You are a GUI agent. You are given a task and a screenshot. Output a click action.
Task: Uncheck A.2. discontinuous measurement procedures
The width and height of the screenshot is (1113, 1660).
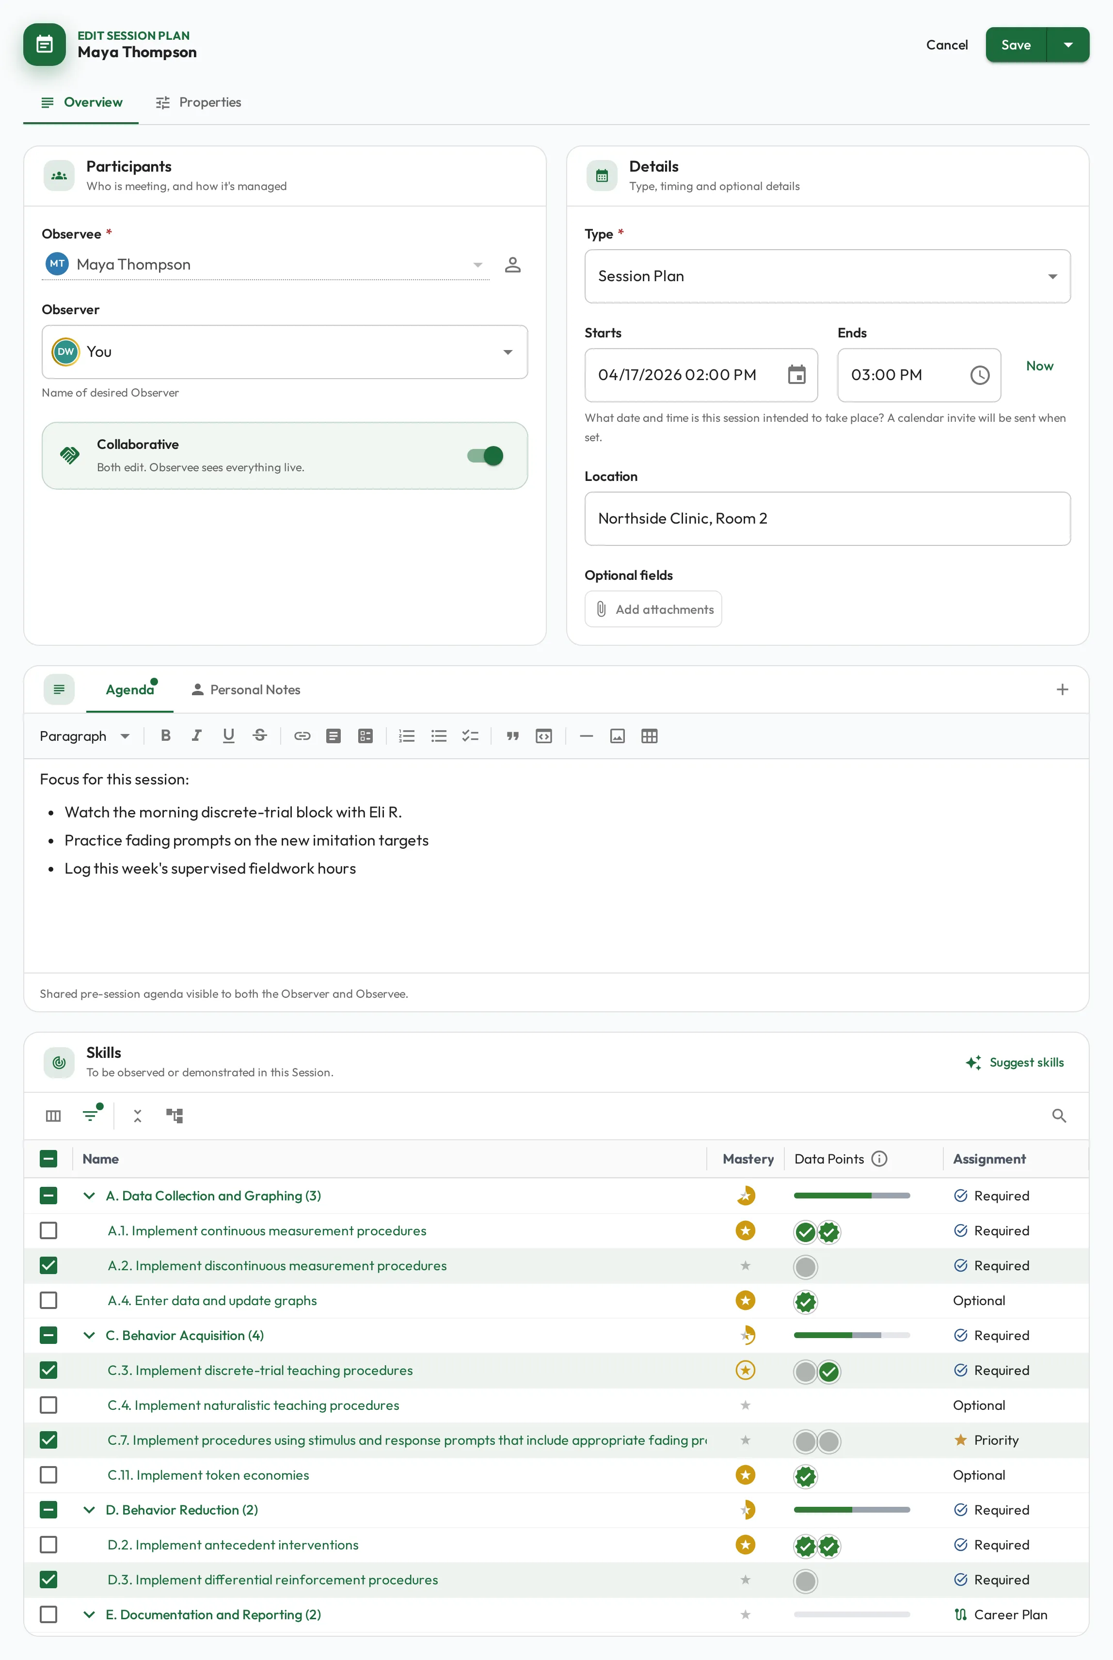click(x=48, y=1265)
